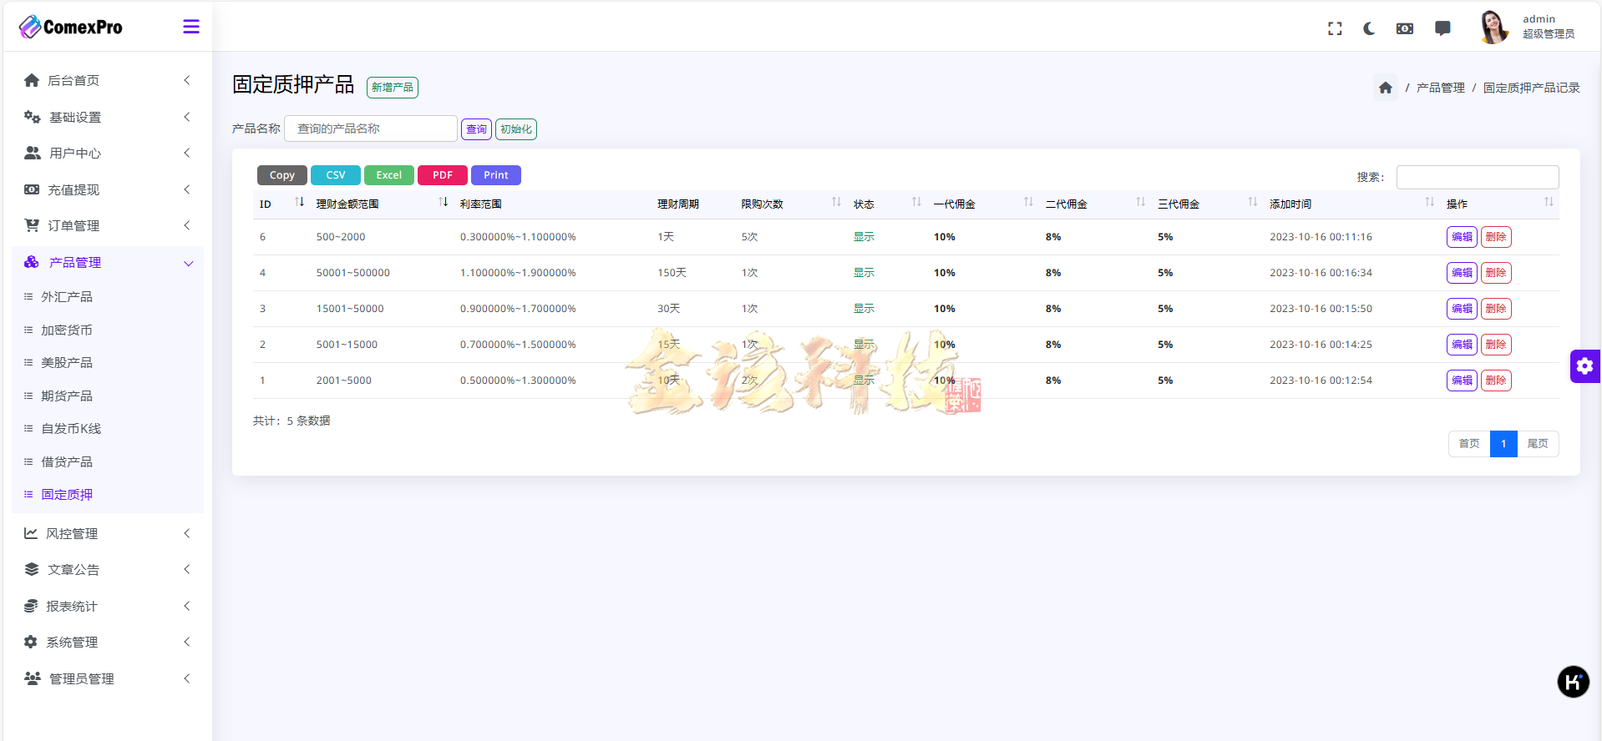Click the 充值提现 money icon
The width and height of the screenshot is (1602, 741).
tap(32, 189)
